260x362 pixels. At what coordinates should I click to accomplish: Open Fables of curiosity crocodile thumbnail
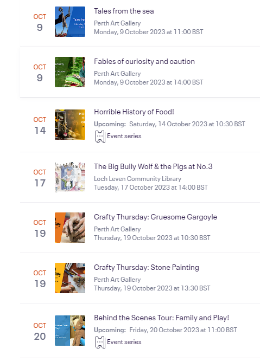click(70, 72)
